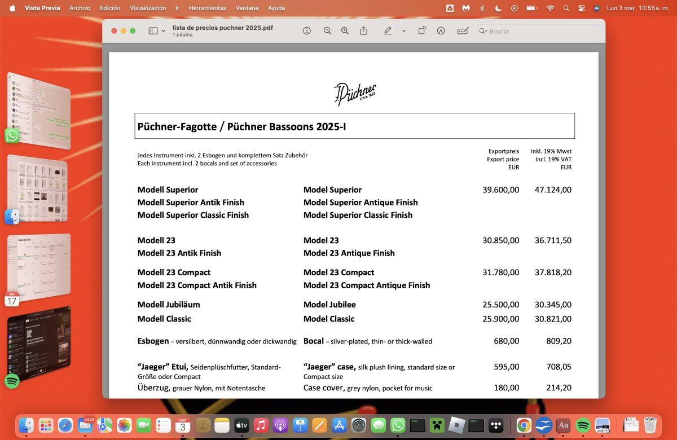Viewport: 677px width, 440px height.
Task: Click the Modell Jubiläum row label
Action: 169,305
